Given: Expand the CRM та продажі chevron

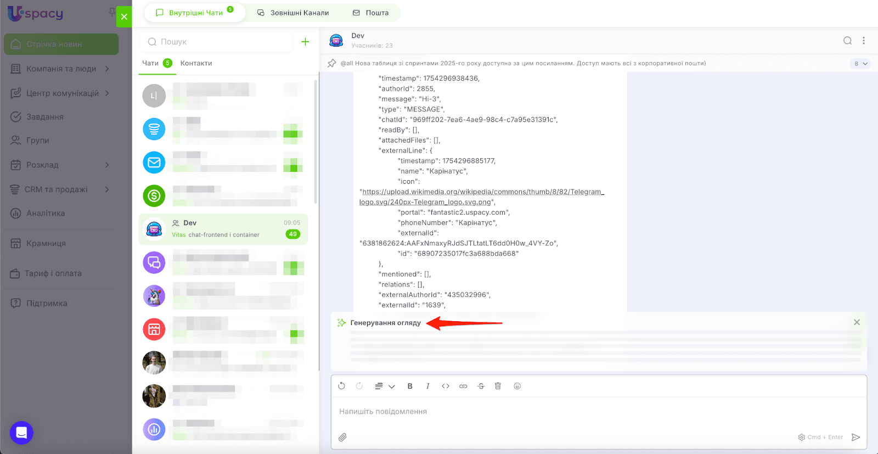Looking at the screenshot, I should coord(107,189).
